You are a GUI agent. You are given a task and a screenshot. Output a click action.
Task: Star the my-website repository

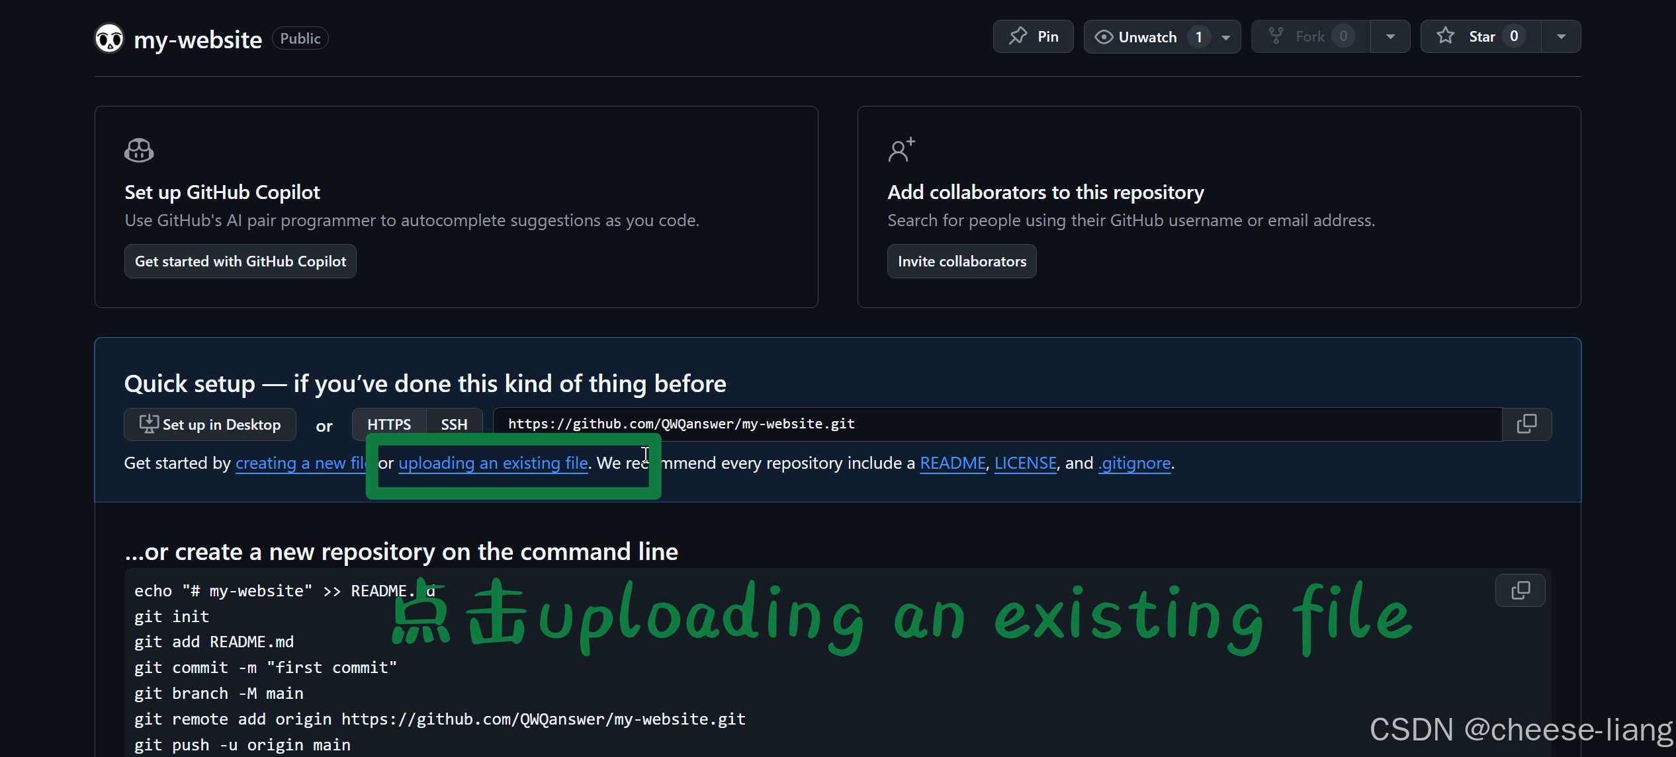1481,36
